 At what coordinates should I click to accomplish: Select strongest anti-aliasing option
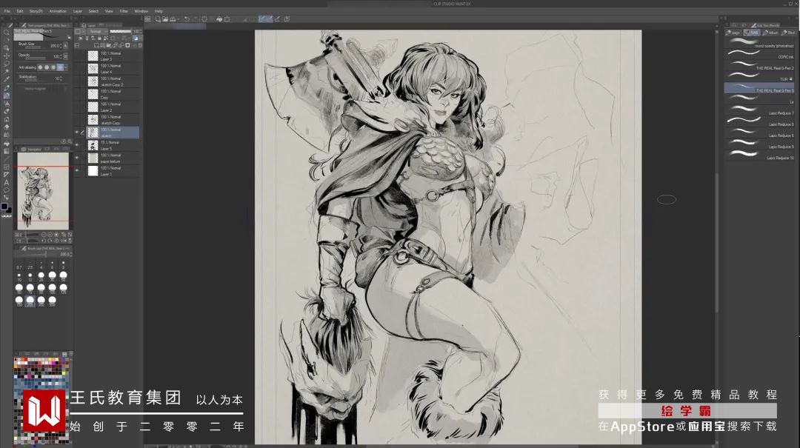tap(60, 67)
